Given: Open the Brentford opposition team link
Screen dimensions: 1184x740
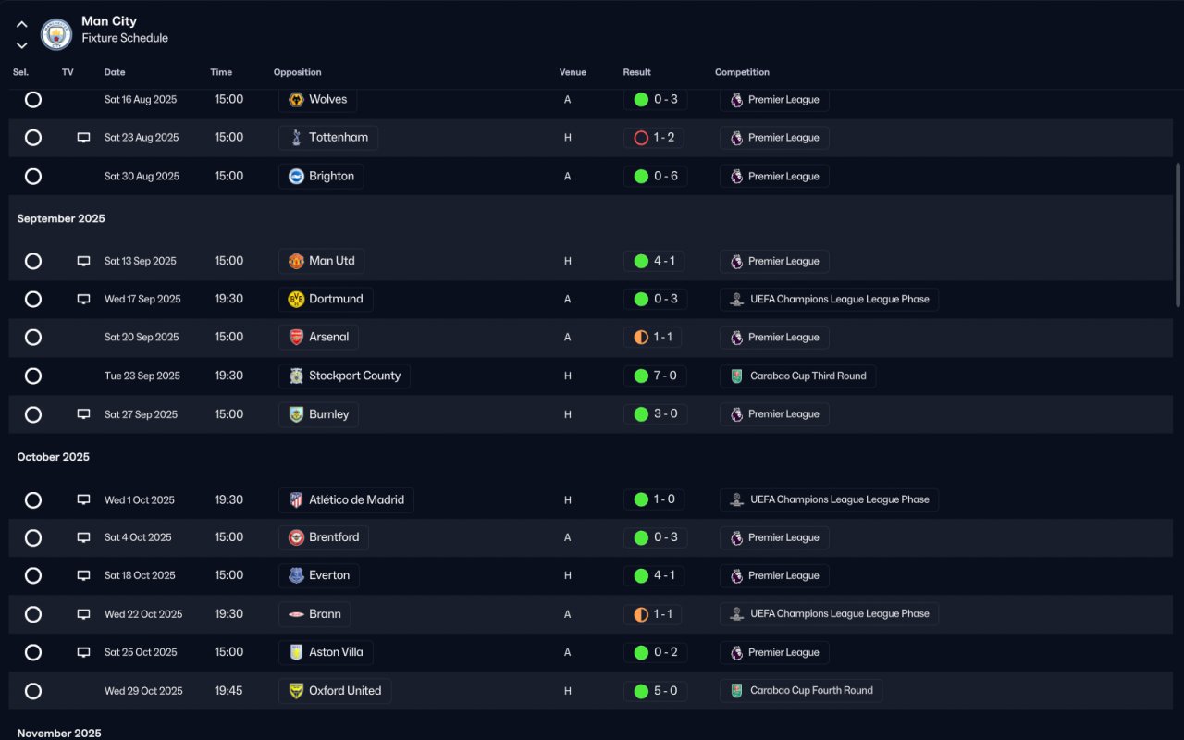Looking at the screenshot, I should (x=333, y=537).
